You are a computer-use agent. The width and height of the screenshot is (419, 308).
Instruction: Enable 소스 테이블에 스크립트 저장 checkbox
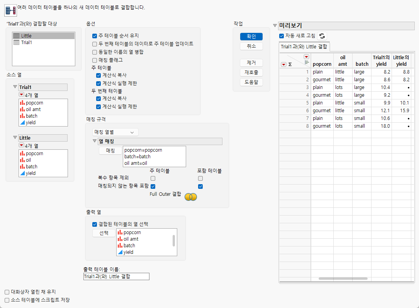coord(7,300)
